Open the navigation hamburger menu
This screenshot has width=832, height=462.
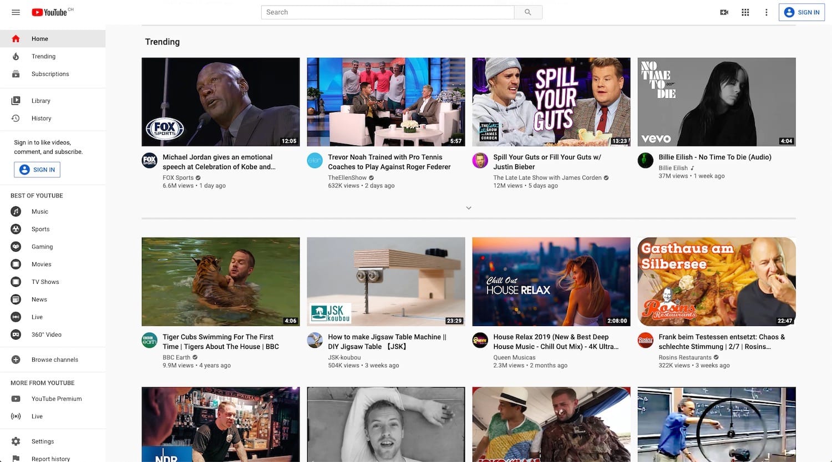15,12
